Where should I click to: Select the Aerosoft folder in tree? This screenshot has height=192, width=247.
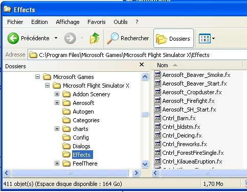coord(83,103)
